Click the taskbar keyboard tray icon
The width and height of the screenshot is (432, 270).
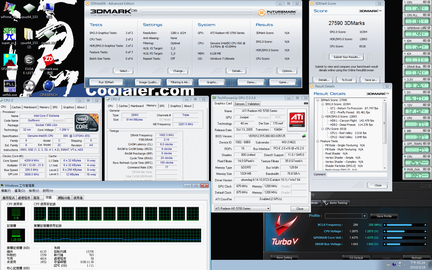click(x=389, y=265)
